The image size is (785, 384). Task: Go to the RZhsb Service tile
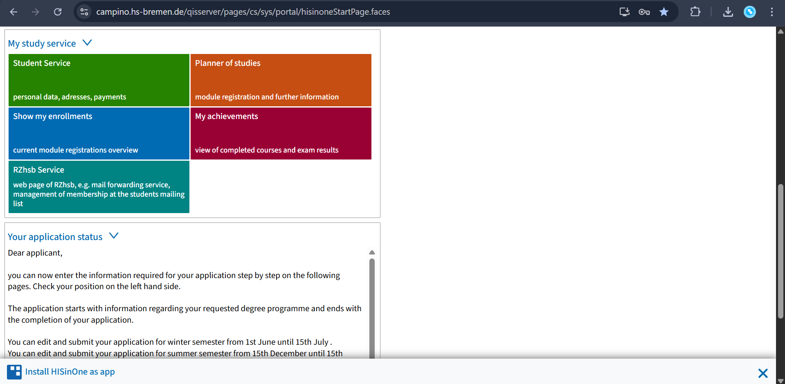tap(99, 187)
